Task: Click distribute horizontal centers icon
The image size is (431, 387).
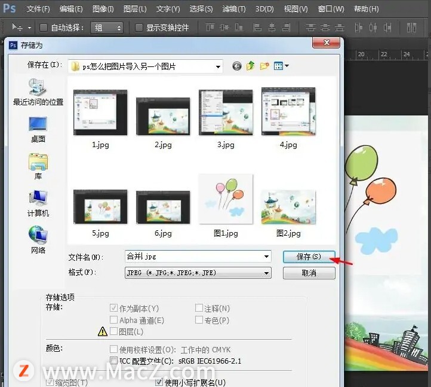Action: pos(373,28)
